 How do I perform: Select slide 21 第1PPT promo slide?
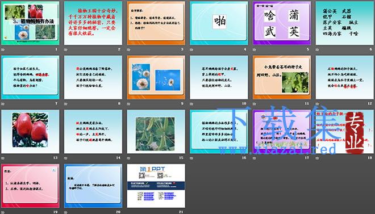pyautogui.click(x=156, y=186)
